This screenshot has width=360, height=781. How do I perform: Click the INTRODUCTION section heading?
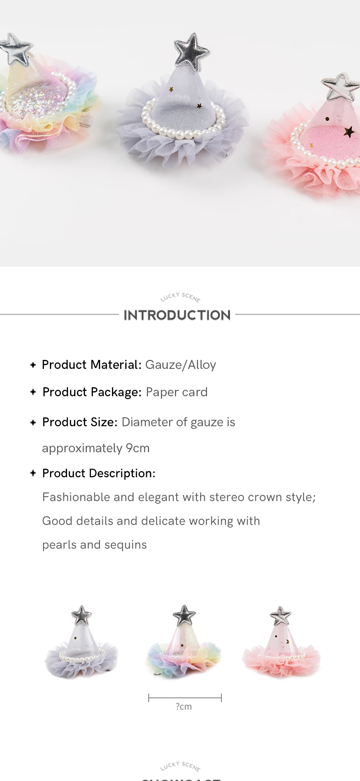[x=177, y=315]
